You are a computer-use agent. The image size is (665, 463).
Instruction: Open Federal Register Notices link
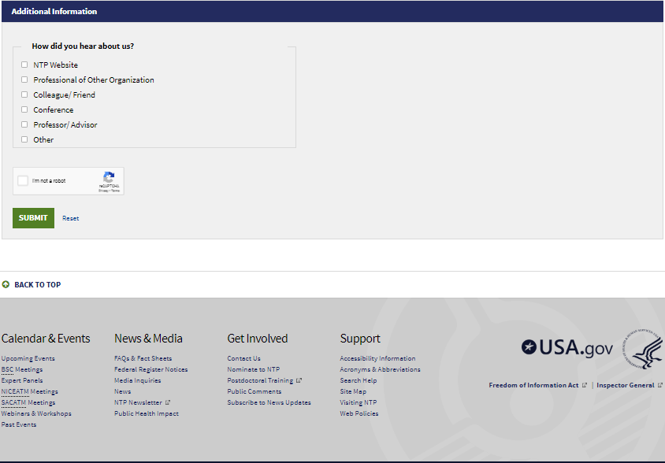pos(151,369)
